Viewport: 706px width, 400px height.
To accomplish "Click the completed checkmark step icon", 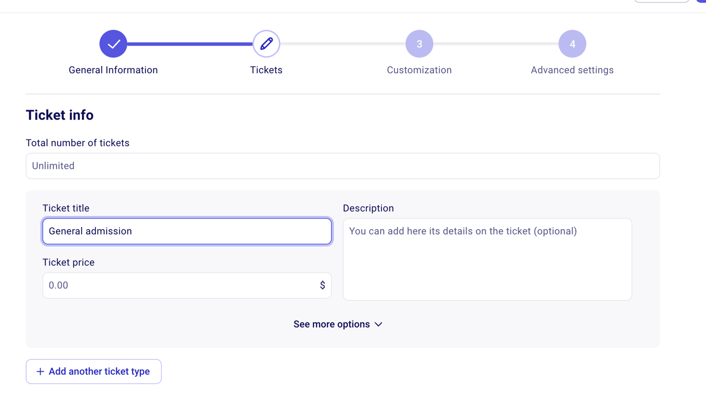I will (x=113, y=44).
